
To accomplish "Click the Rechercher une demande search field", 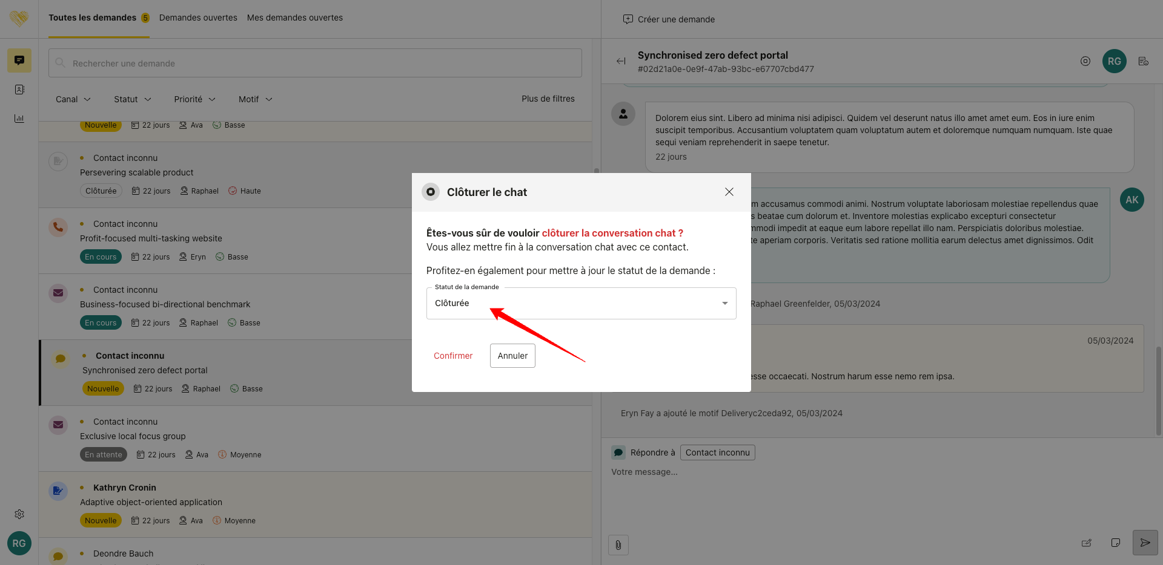I will click(x=315, y=63).
